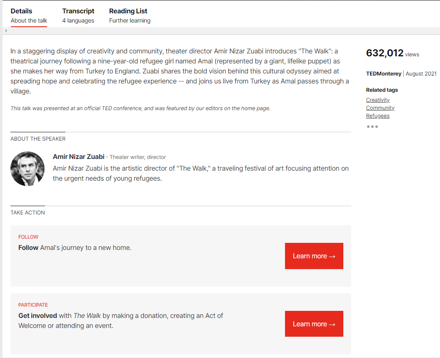440x358 pixels.
Task: Click the horizontal scrollbar track below tabs
Action: coord(222,30)
